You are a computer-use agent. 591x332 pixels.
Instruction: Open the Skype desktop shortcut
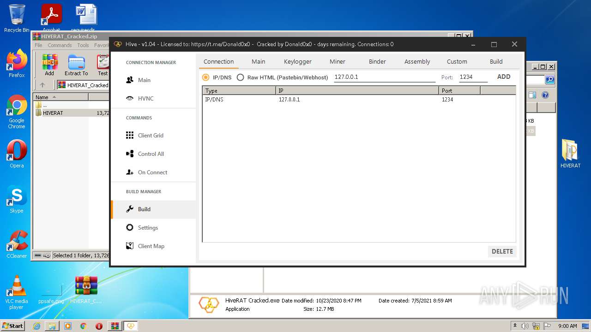click(x=17, y=199)
